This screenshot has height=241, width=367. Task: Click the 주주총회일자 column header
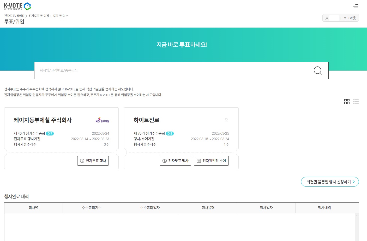tap(150, 208)
